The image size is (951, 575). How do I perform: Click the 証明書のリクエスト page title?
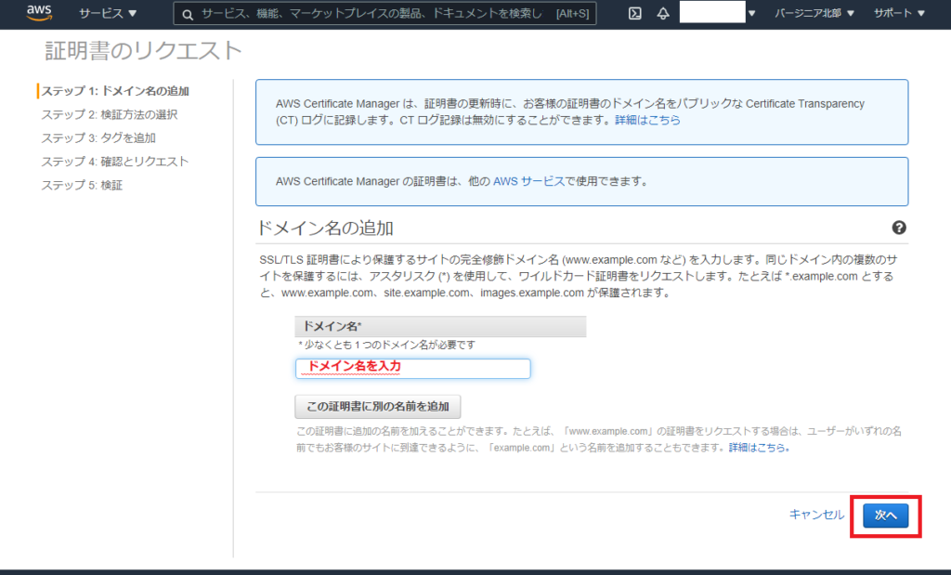144,50
